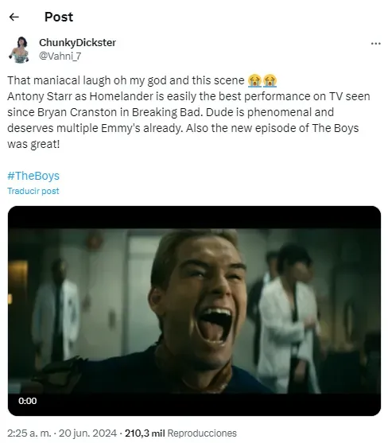Play the Homelander laughing video
The height and width of the screenshot is (443, 388).
194,311
